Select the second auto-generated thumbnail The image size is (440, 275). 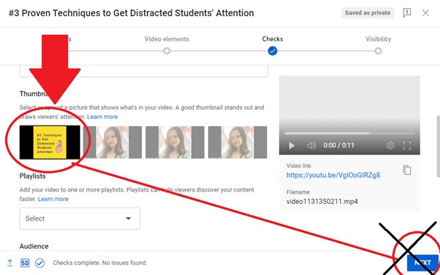tap(112, 142)
